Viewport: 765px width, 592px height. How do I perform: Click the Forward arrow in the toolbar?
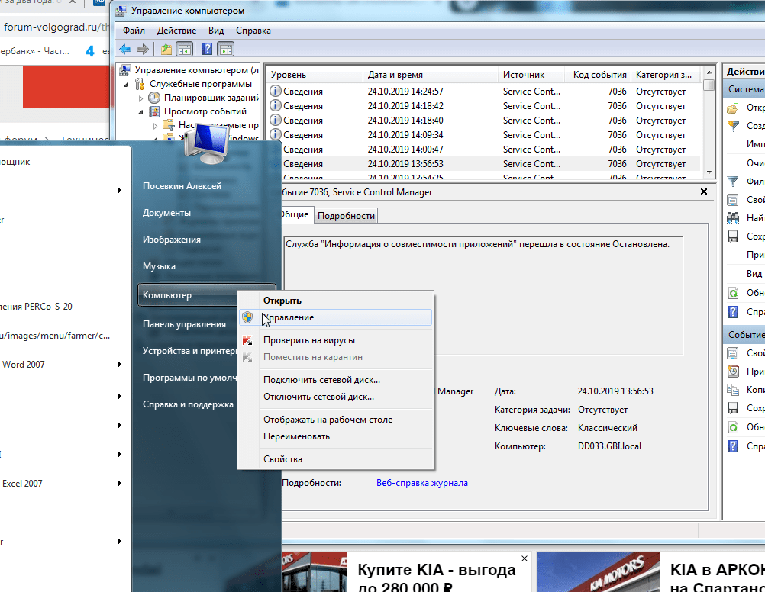(142, 50)
